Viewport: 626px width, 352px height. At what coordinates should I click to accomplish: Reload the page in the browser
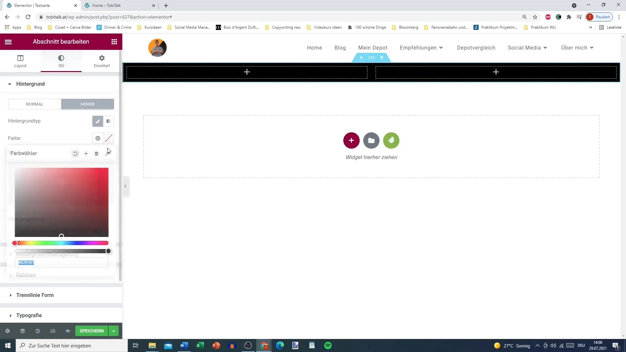click(28, 17)
